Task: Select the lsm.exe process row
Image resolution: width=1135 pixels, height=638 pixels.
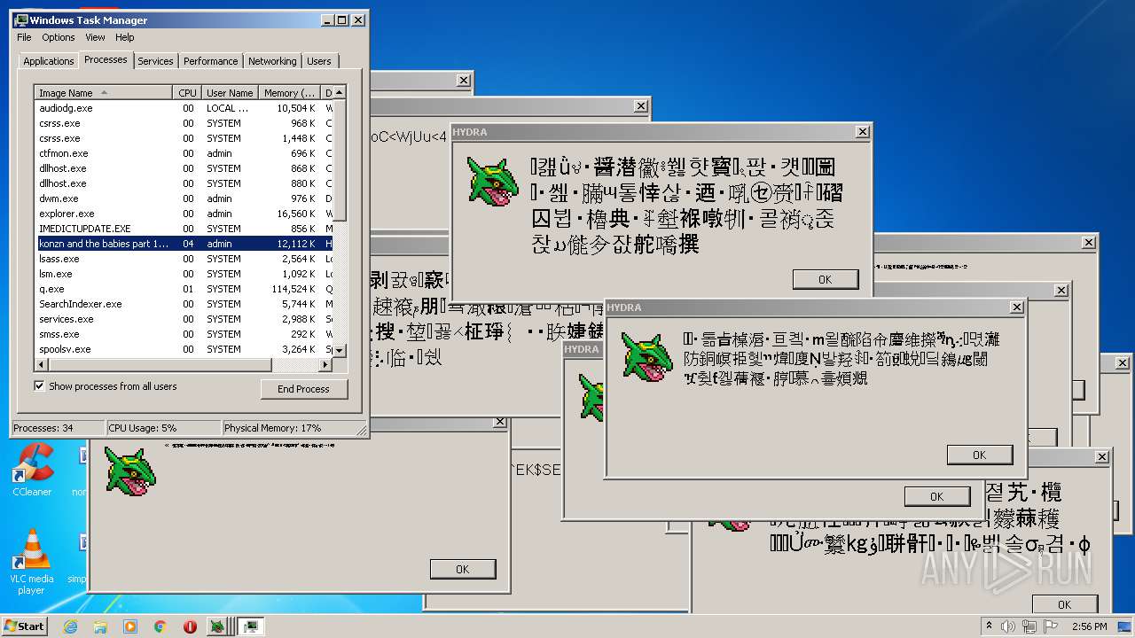Action: tap(184, 274)
